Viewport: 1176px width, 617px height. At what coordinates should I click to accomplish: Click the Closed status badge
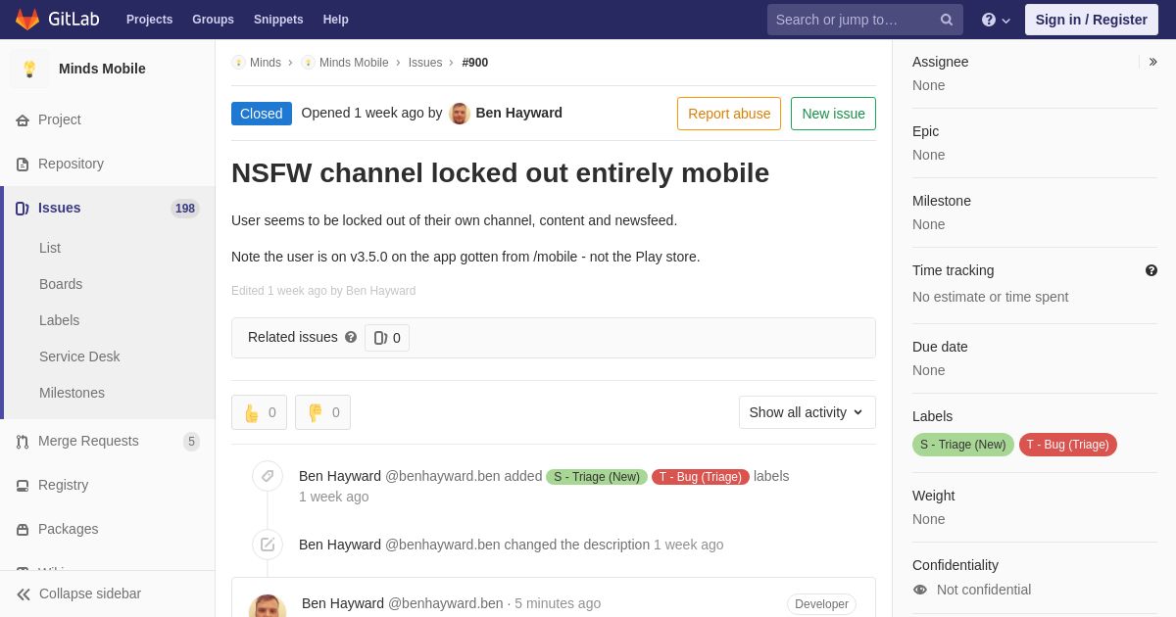tap(262, 114)
